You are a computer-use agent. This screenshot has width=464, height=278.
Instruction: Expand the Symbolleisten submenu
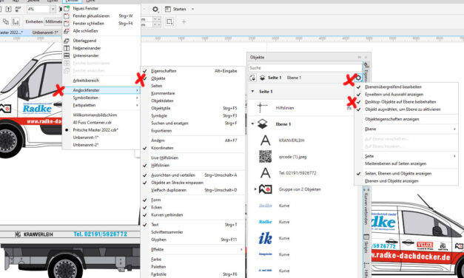(x=101, y=98)
